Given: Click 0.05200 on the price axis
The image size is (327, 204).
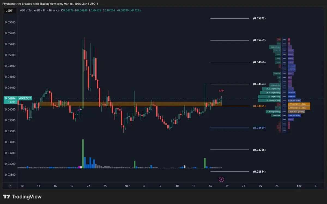Looking at the screenshot, I should (10, 44).
